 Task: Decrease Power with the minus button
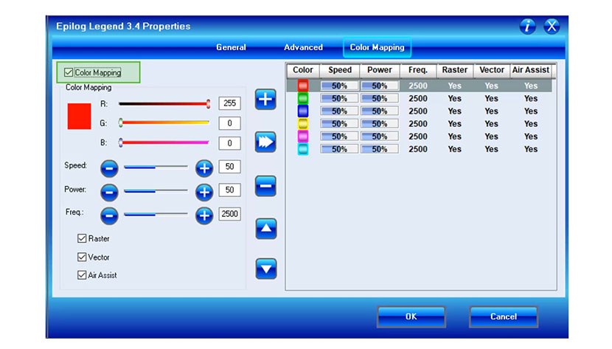109,192
